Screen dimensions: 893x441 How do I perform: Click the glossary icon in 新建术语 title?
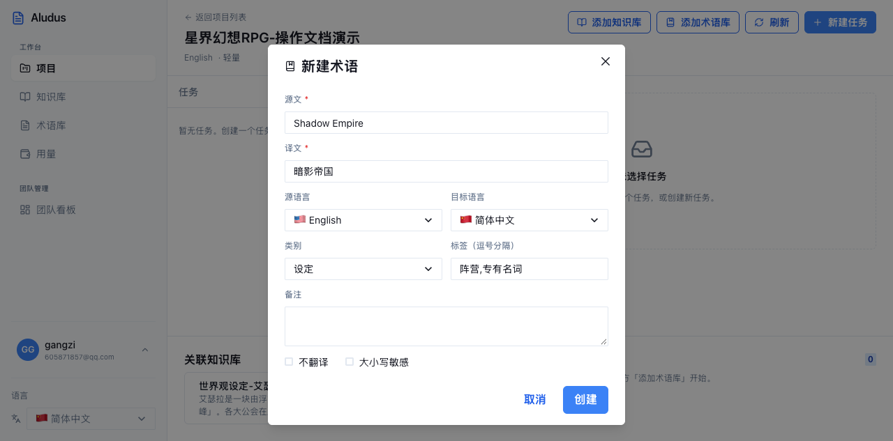290,67
